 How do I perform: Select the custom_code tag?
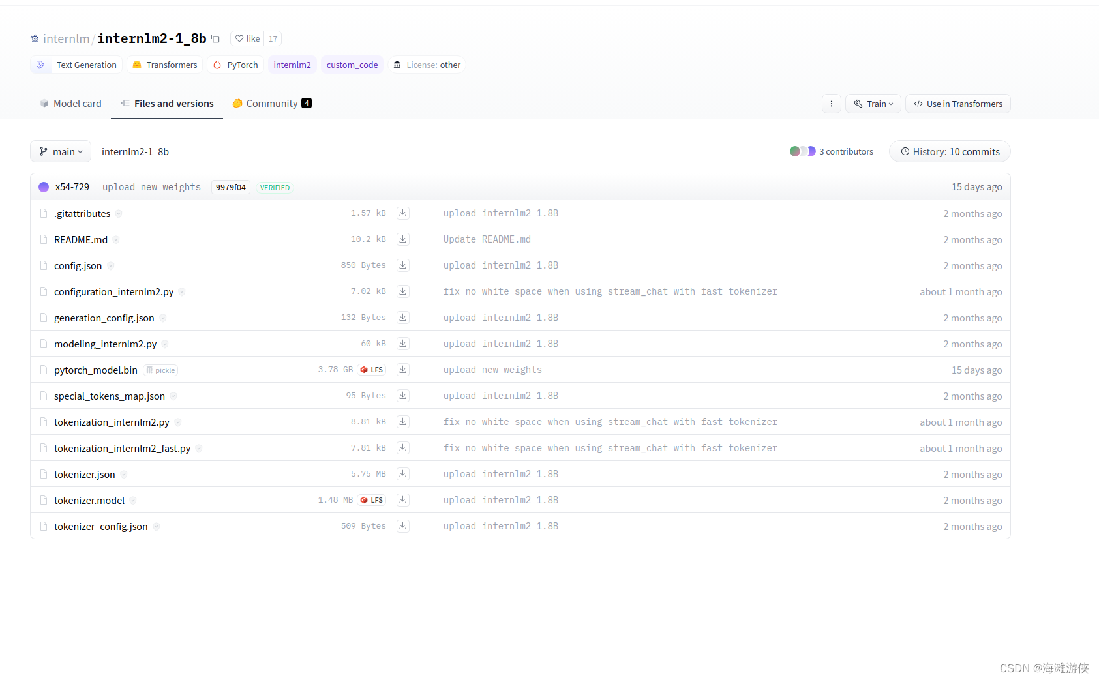[x=352, y=65]
